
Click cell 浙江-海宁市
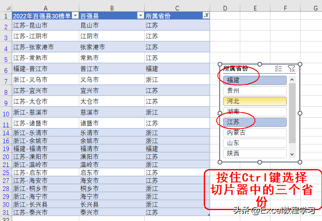tap(45, 196)
